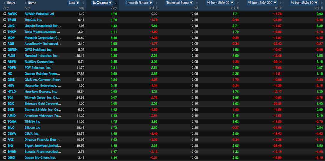Click the Name column header label
Image resolution: width=325 pixels, height=161 pixels.
(32, 3)
